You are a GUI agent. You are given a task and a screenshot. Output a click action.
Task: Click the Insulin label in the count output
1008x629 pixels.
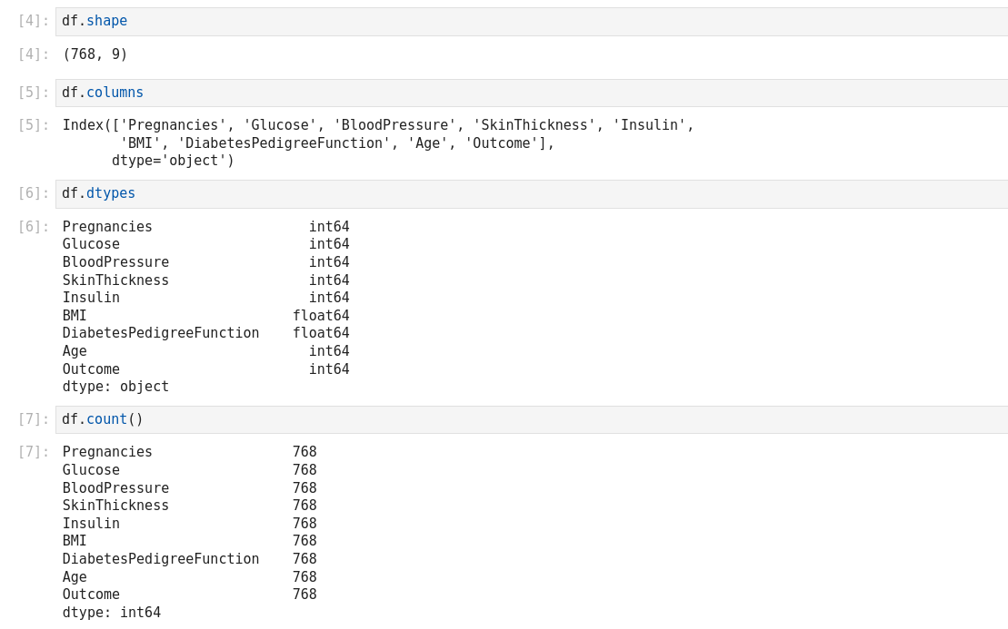point(91,524)
